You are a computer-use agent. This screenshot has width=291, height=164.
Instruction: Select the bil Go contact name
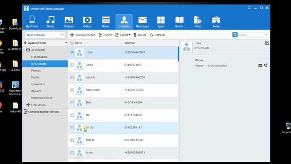(x=90, y=128)
